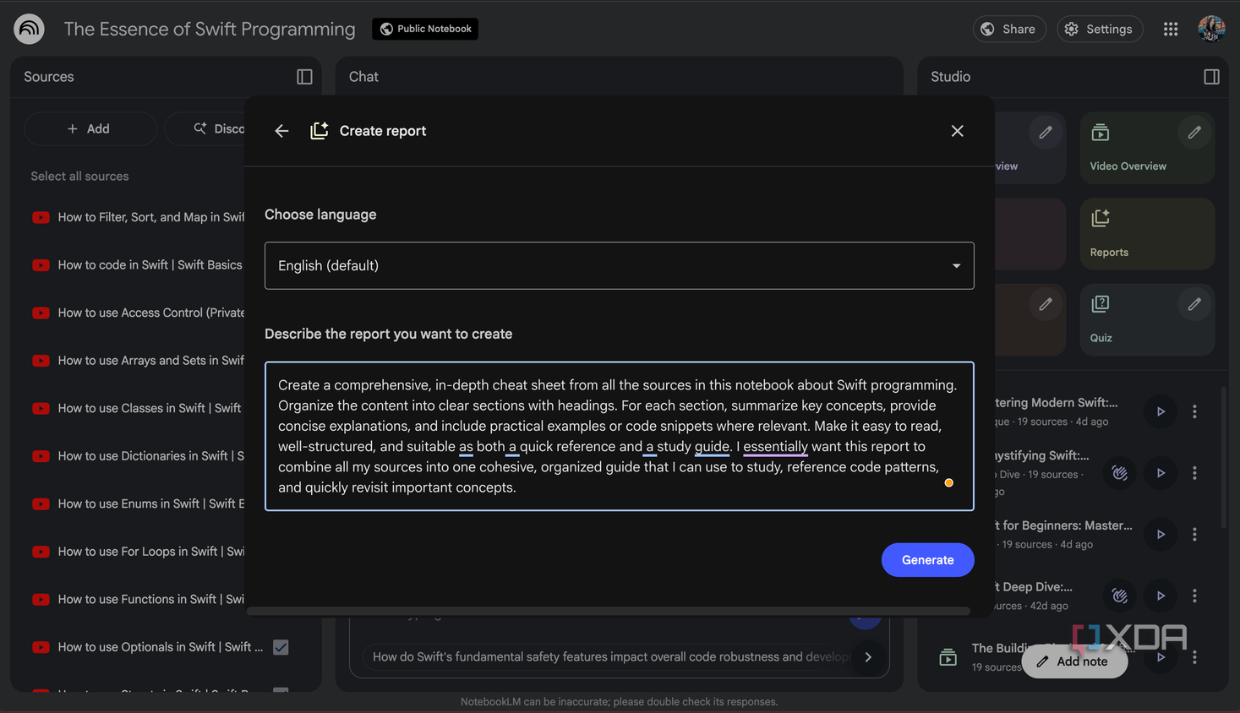
Task: Open the Choose language dropdown
Action: coord(619,266)
